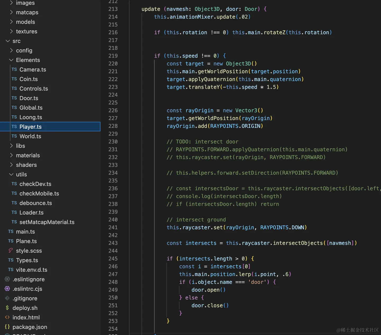Click 'intersectObjects' on line 243
This screenshot has height=335, width=381.
[298, 243]
